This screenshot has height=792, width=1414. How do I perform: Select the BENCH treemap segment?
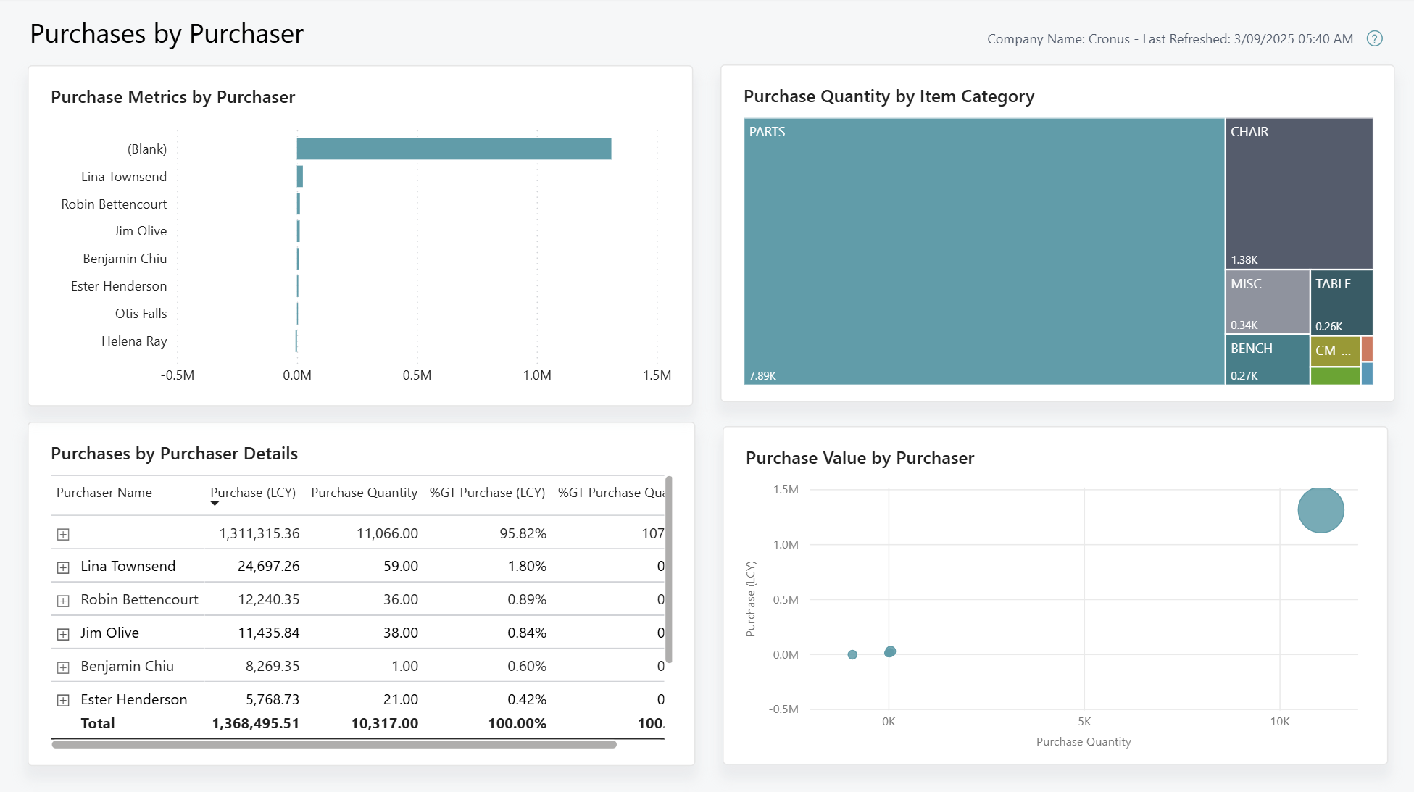tap(1267, 359)
